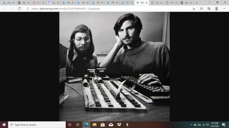Viewport: 229px width, 128px height.
Task: Switch to the 'Pas' tab
Action: 186,2
